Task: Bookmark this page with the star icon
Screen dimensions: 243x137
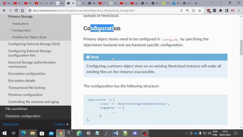Action: (200, 10)
